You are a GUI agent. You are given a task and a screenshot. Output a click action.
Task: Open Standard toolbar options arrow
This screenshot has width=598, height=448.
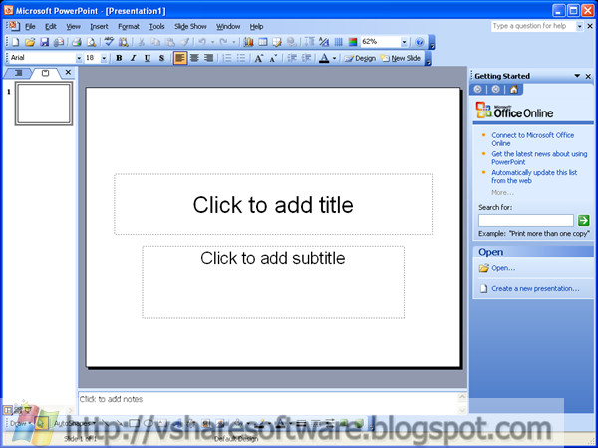432,42
